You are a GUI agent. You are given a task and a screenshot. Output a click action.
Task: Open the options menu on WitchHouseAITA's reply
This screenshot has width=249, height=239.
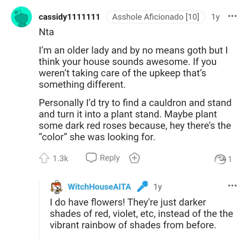point(232,185)
